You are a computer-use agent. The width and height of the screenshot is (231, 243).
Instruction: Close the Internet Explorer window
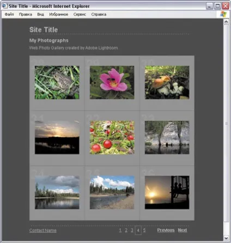(x=226, y=6)
